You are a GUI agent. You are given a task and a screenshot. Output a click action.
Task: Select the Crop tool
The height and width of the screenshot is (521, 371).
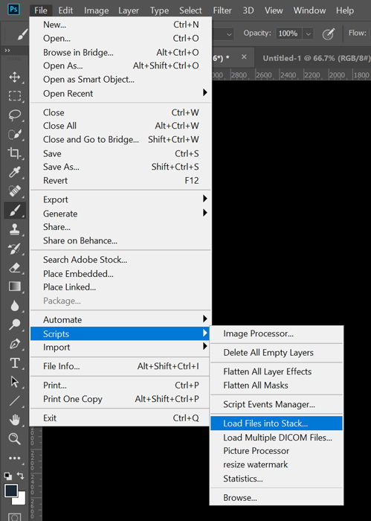(x=14, y=153)
